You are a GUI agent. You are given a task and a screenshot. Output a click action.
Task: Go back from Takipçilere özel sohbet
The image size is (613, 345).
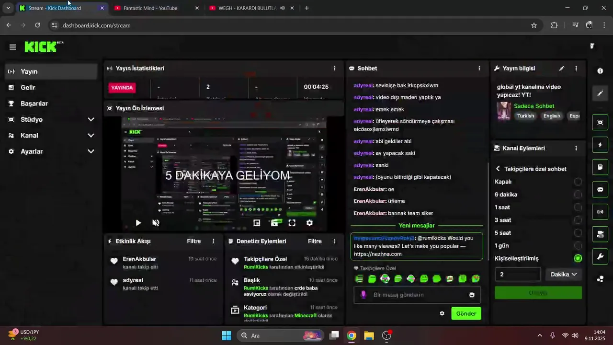[498, 169]
